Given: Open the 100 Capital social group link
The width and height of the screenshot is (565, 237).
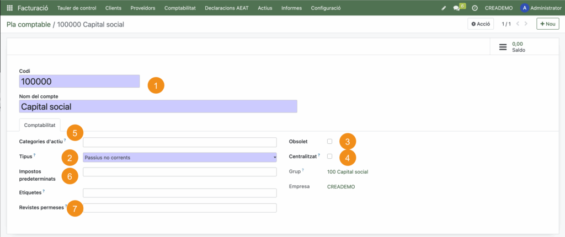Looking at the screenshot, I should click(x=347, y=171).
